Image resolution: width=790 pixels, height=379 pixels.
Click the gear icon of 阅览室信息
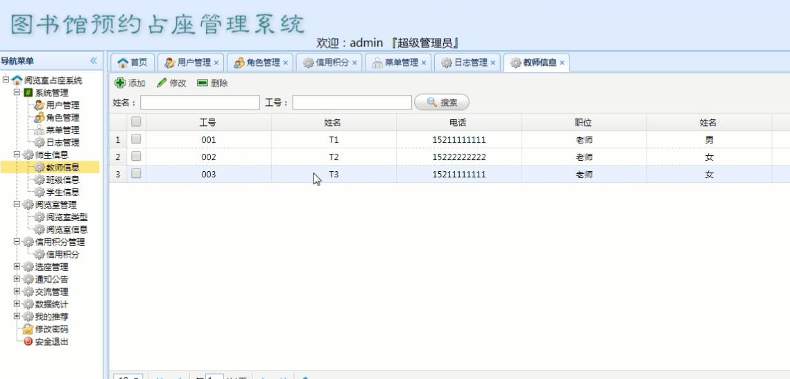coord(40,229)
